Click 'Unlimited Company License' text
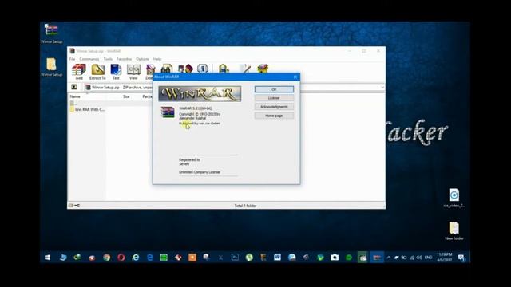 click(200, 172)
